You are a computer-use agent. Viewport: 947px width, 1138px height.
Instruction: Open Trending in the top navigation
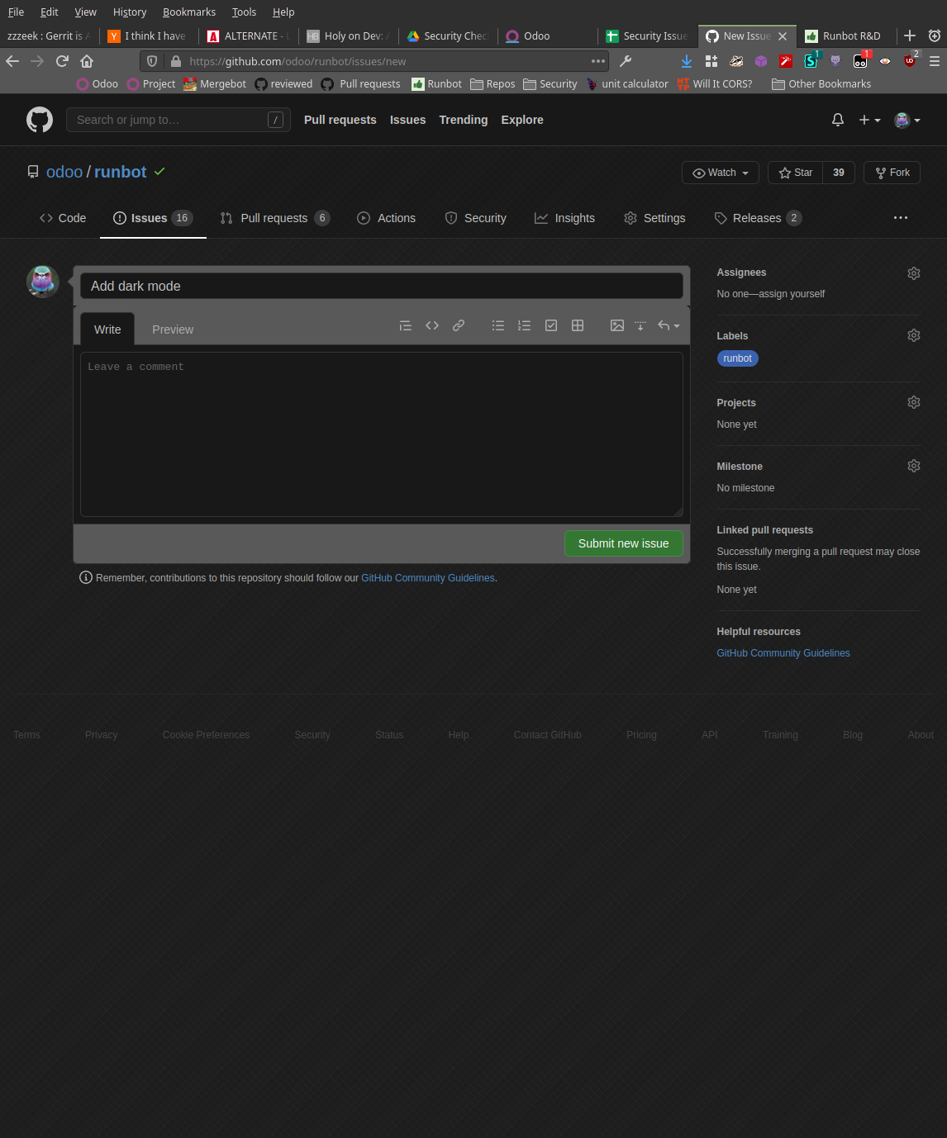(x=464, y=120)
